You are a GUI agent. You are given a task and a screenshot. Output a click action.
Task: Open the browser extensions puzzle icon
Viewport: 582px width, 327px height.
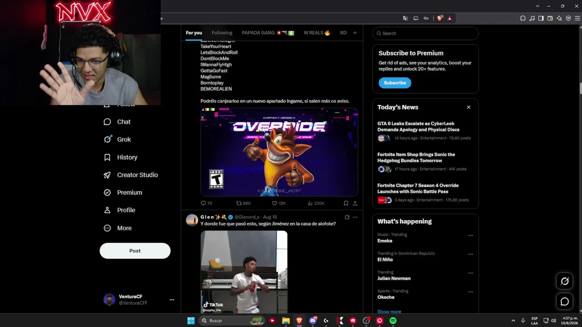coord(523,18)
